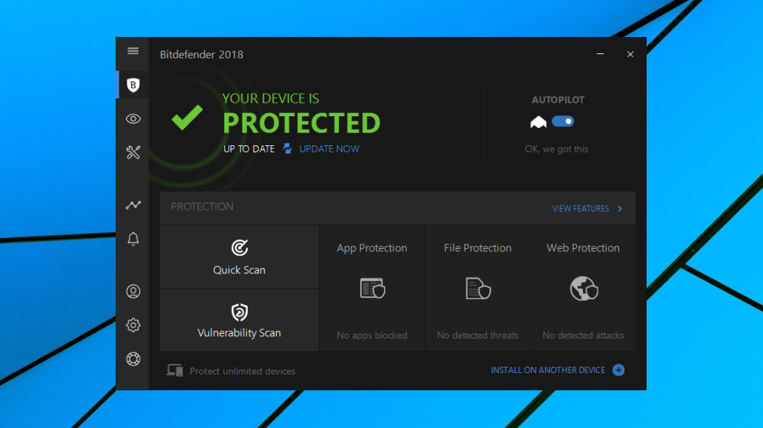This screenshot has height=428, width=763.
Task: Select the Bitdefender shield dashboard icon
Action: [x=133, y=85]
